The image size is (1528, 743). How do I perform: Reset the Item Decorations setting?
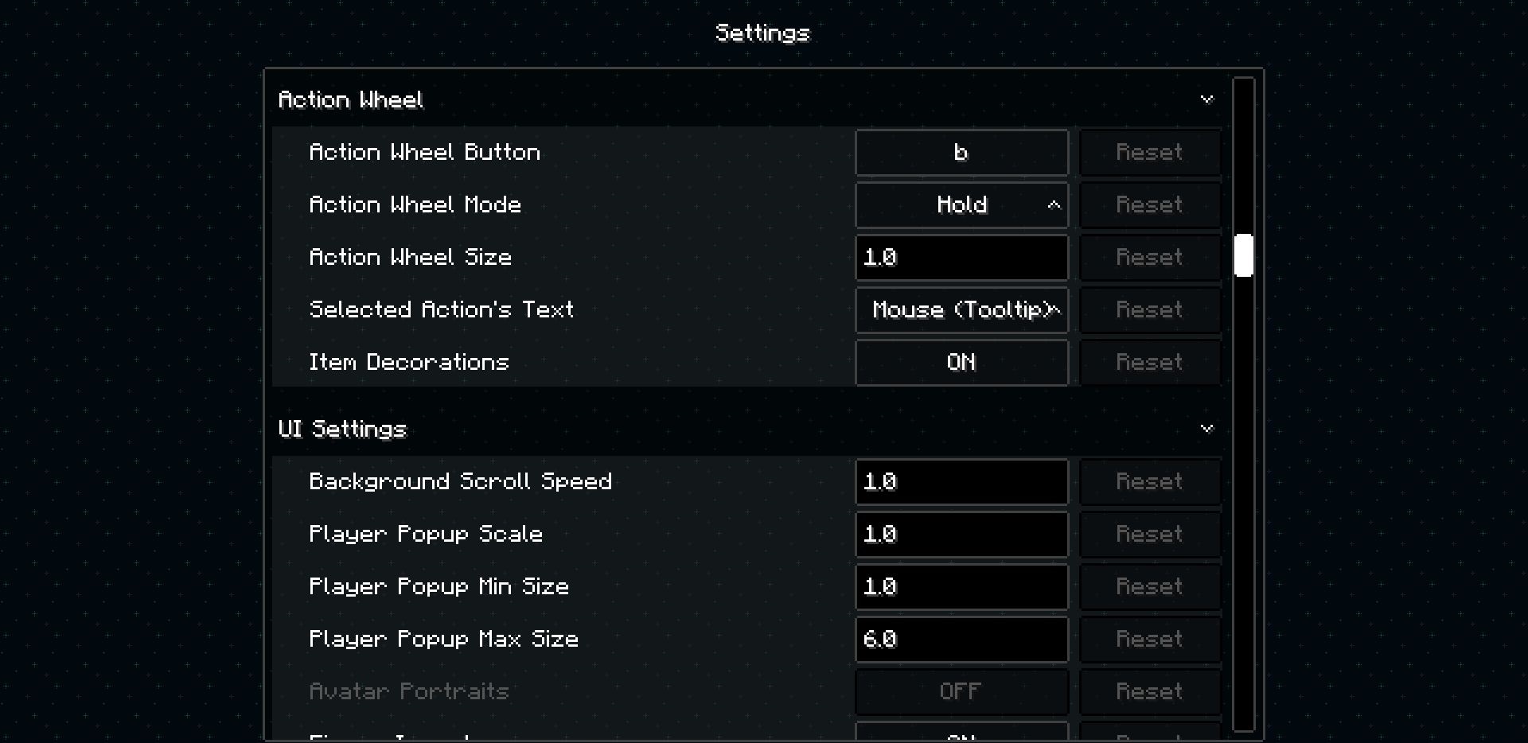pos(1149,362)
